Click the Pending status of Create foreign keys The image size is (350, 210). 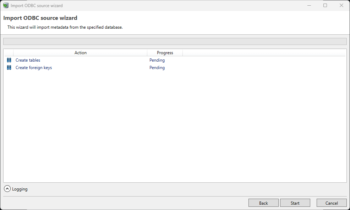coord(157,67)
